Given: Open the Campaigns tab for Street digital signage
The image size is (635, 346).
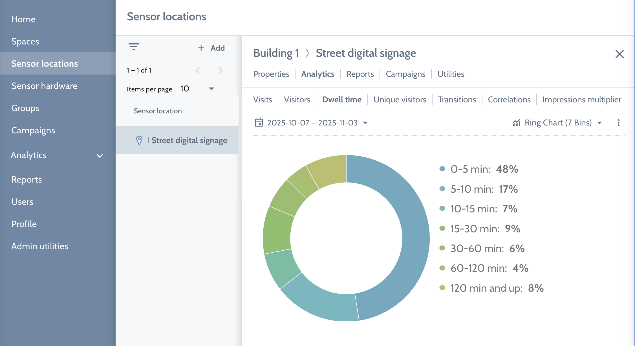Looking at the screenshot, I should coord(405,74).
